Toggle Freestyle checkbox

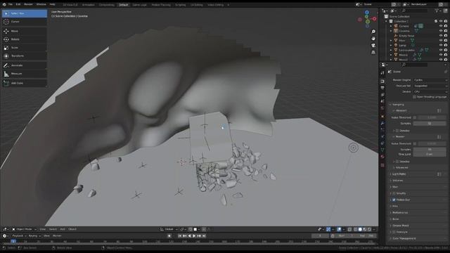pyautogui.click(x=394, y=232)
